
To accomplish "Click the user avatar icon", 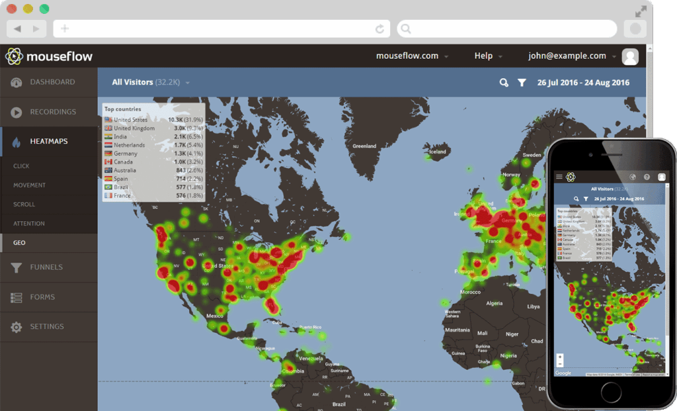I will point(630,56).
